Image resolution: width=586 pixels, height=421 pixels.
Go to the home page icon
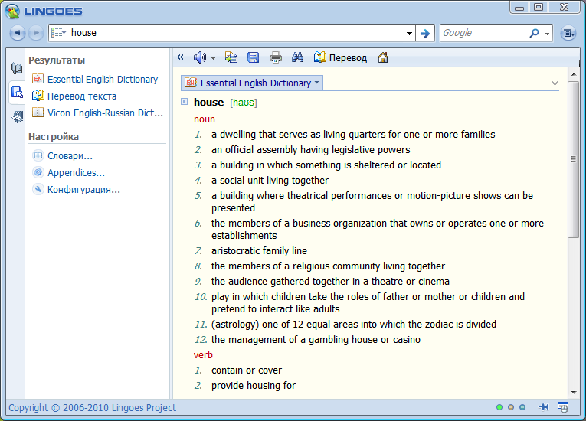[x=383, y=57]
